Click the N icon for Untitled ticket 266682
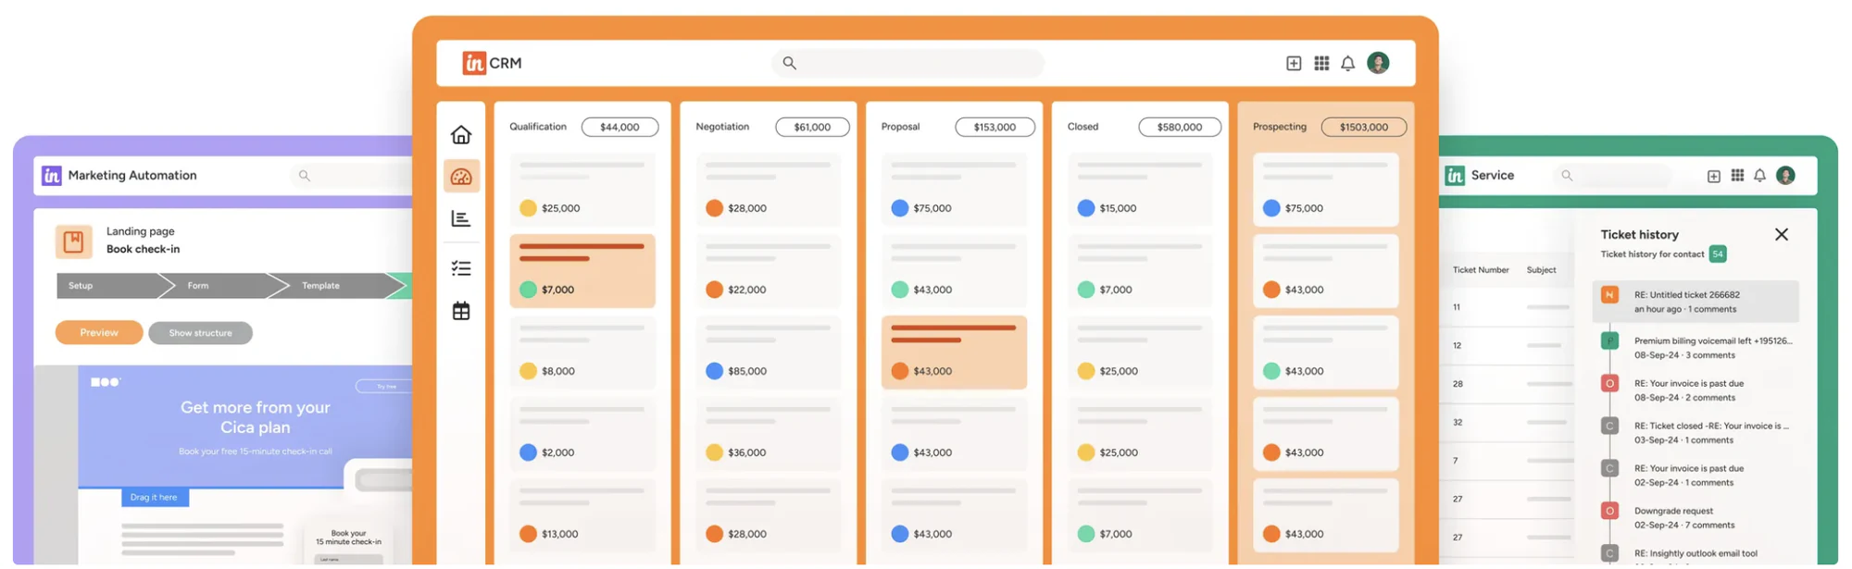The width and height of the screenshot is (1852, 569). click(x=1609, y=295)
